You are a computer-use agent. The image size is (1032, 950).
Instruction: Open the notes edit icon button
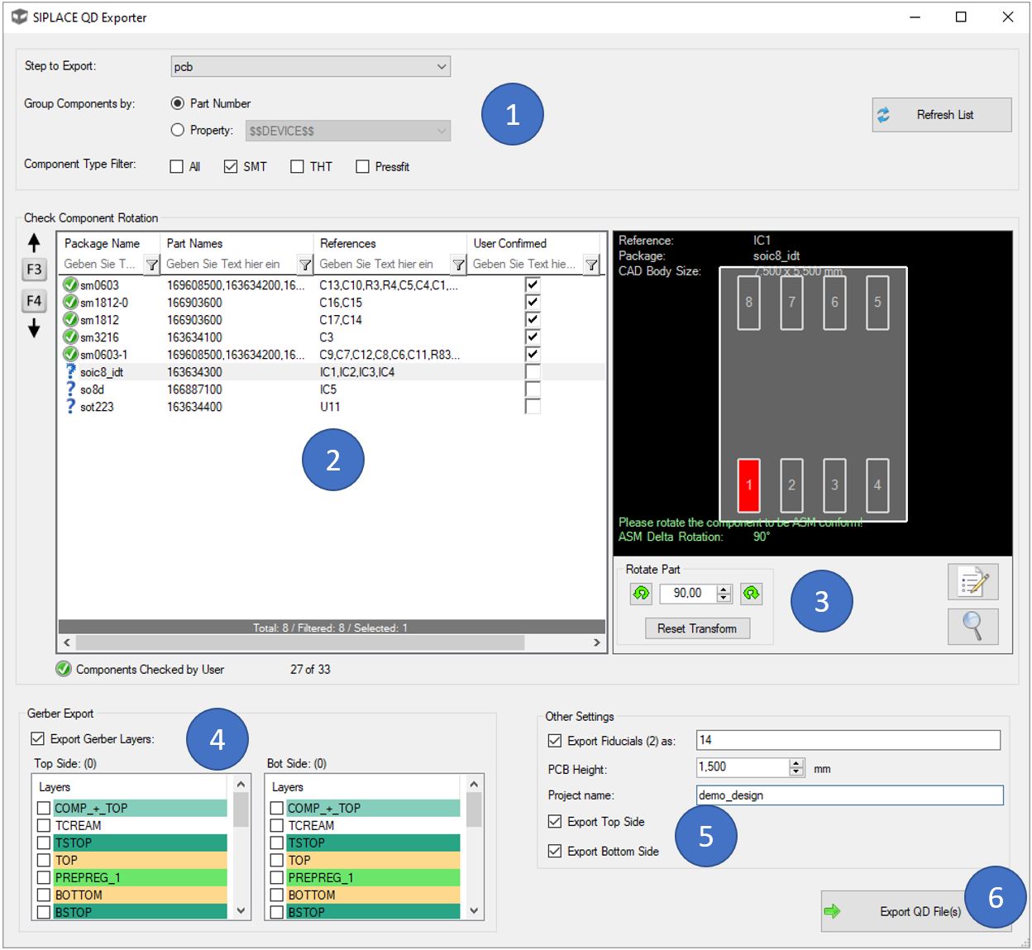pyautogui.click(x=973, y=582)
